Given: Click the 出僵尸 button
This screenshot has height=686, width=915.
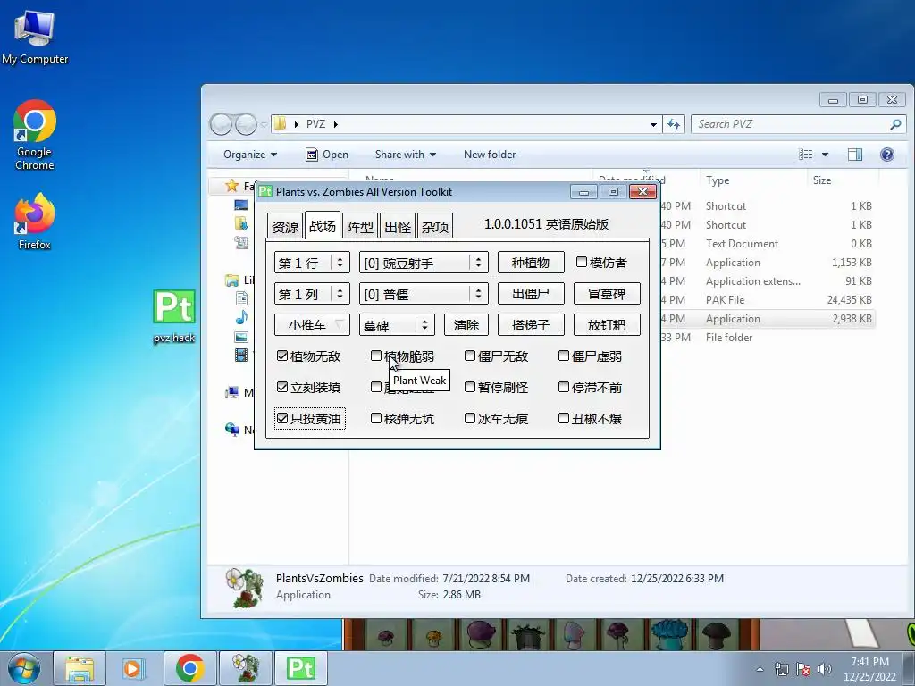Looking at the screenshot, I should click(x=531, y=293).
